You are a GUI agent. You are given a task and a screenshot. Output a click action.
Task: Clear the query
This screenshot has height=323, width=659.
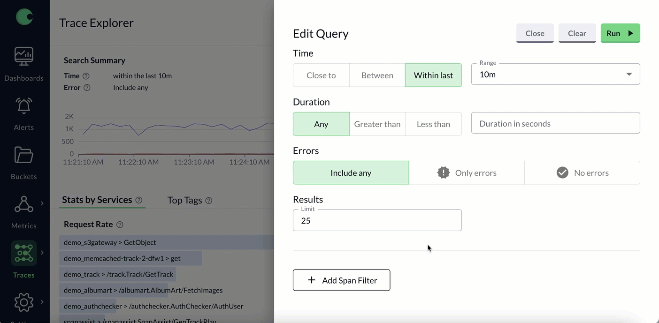coord(577,33)
